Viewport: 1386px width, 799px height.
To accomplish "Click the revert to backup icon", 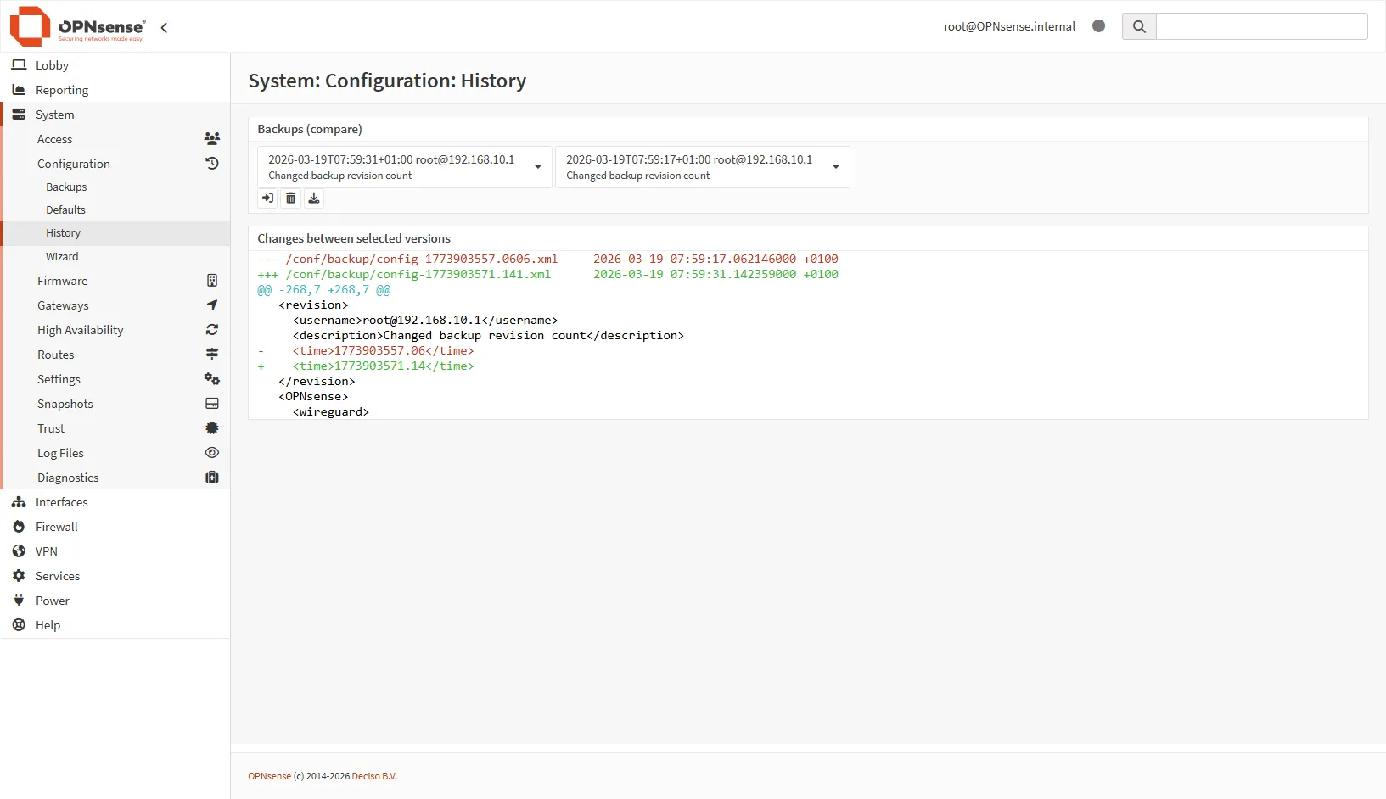I will (x=267, y=198).
